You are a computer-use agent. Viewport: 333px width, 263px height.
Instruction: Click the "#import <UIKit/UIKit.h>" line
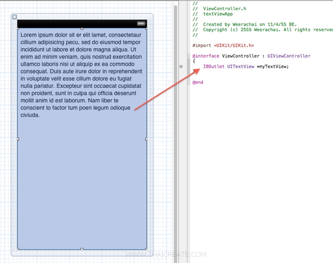pyautogui.click(x=223, y=45)
